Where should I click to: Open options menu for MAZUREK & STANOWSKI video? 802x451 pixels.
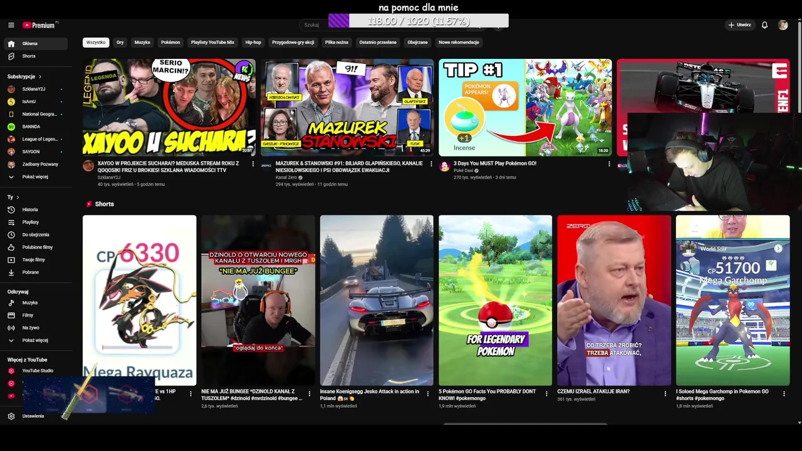(431, 164)
